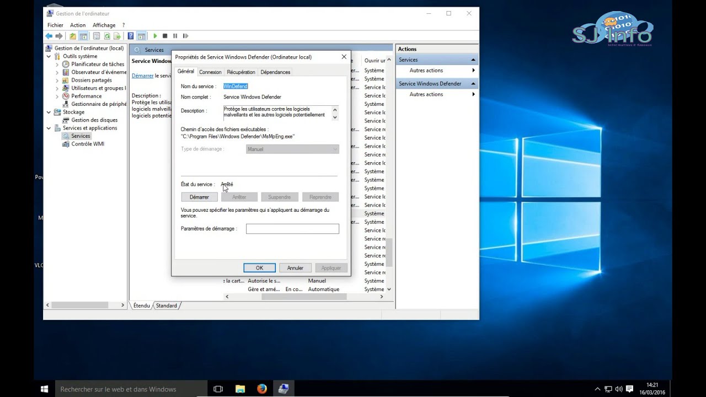Select Observateur d'événements tree icon
706x397 pixels.
(x=66, y=72)
